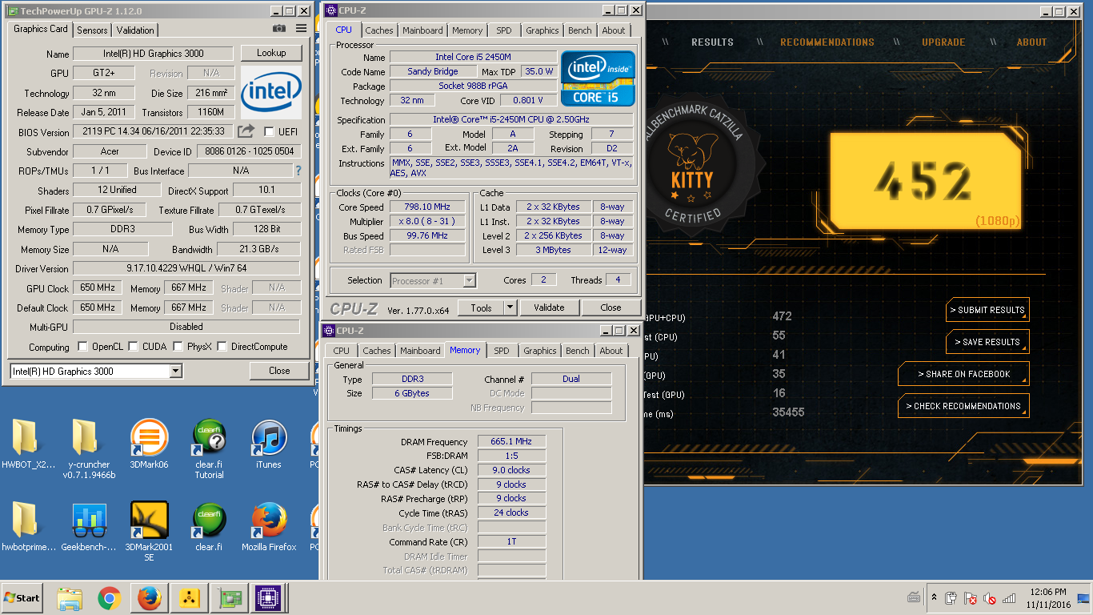Viewport: 1093px width, 615px height.
Task: Click the Intel logo in GPU-Z
Action: click(x=271, y=93)
